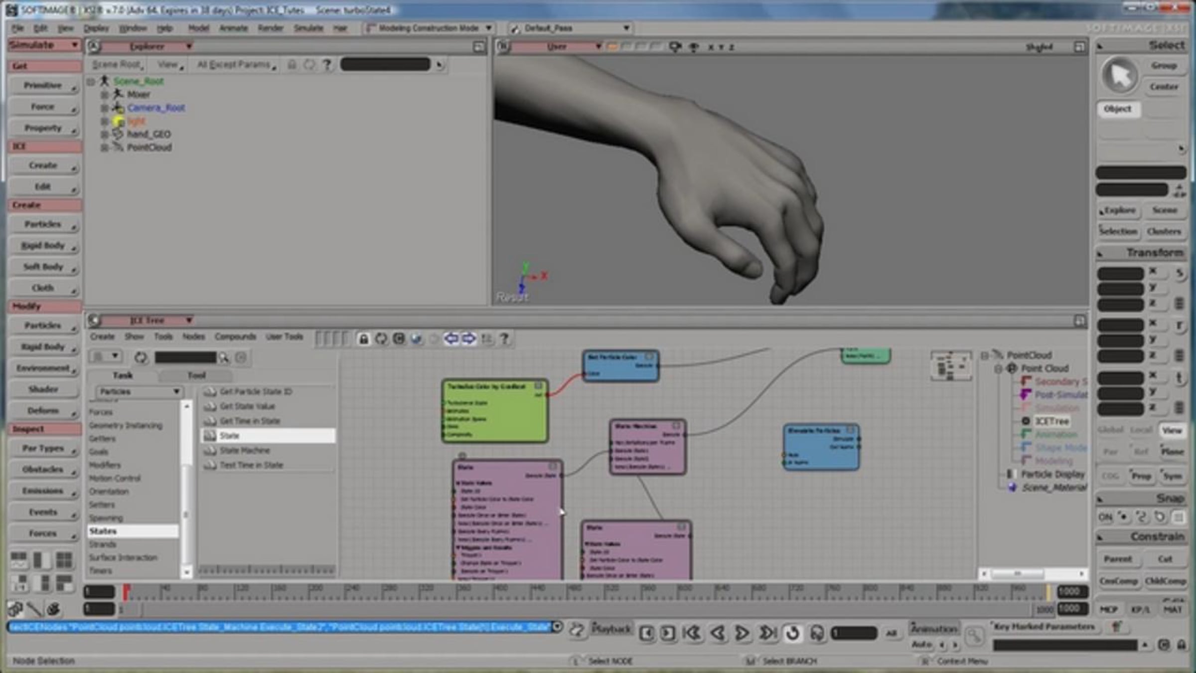The width and height of the screenshot is (1196, 673).
Task: Click the camera icon in viewport header
Action: pos(675,47)
